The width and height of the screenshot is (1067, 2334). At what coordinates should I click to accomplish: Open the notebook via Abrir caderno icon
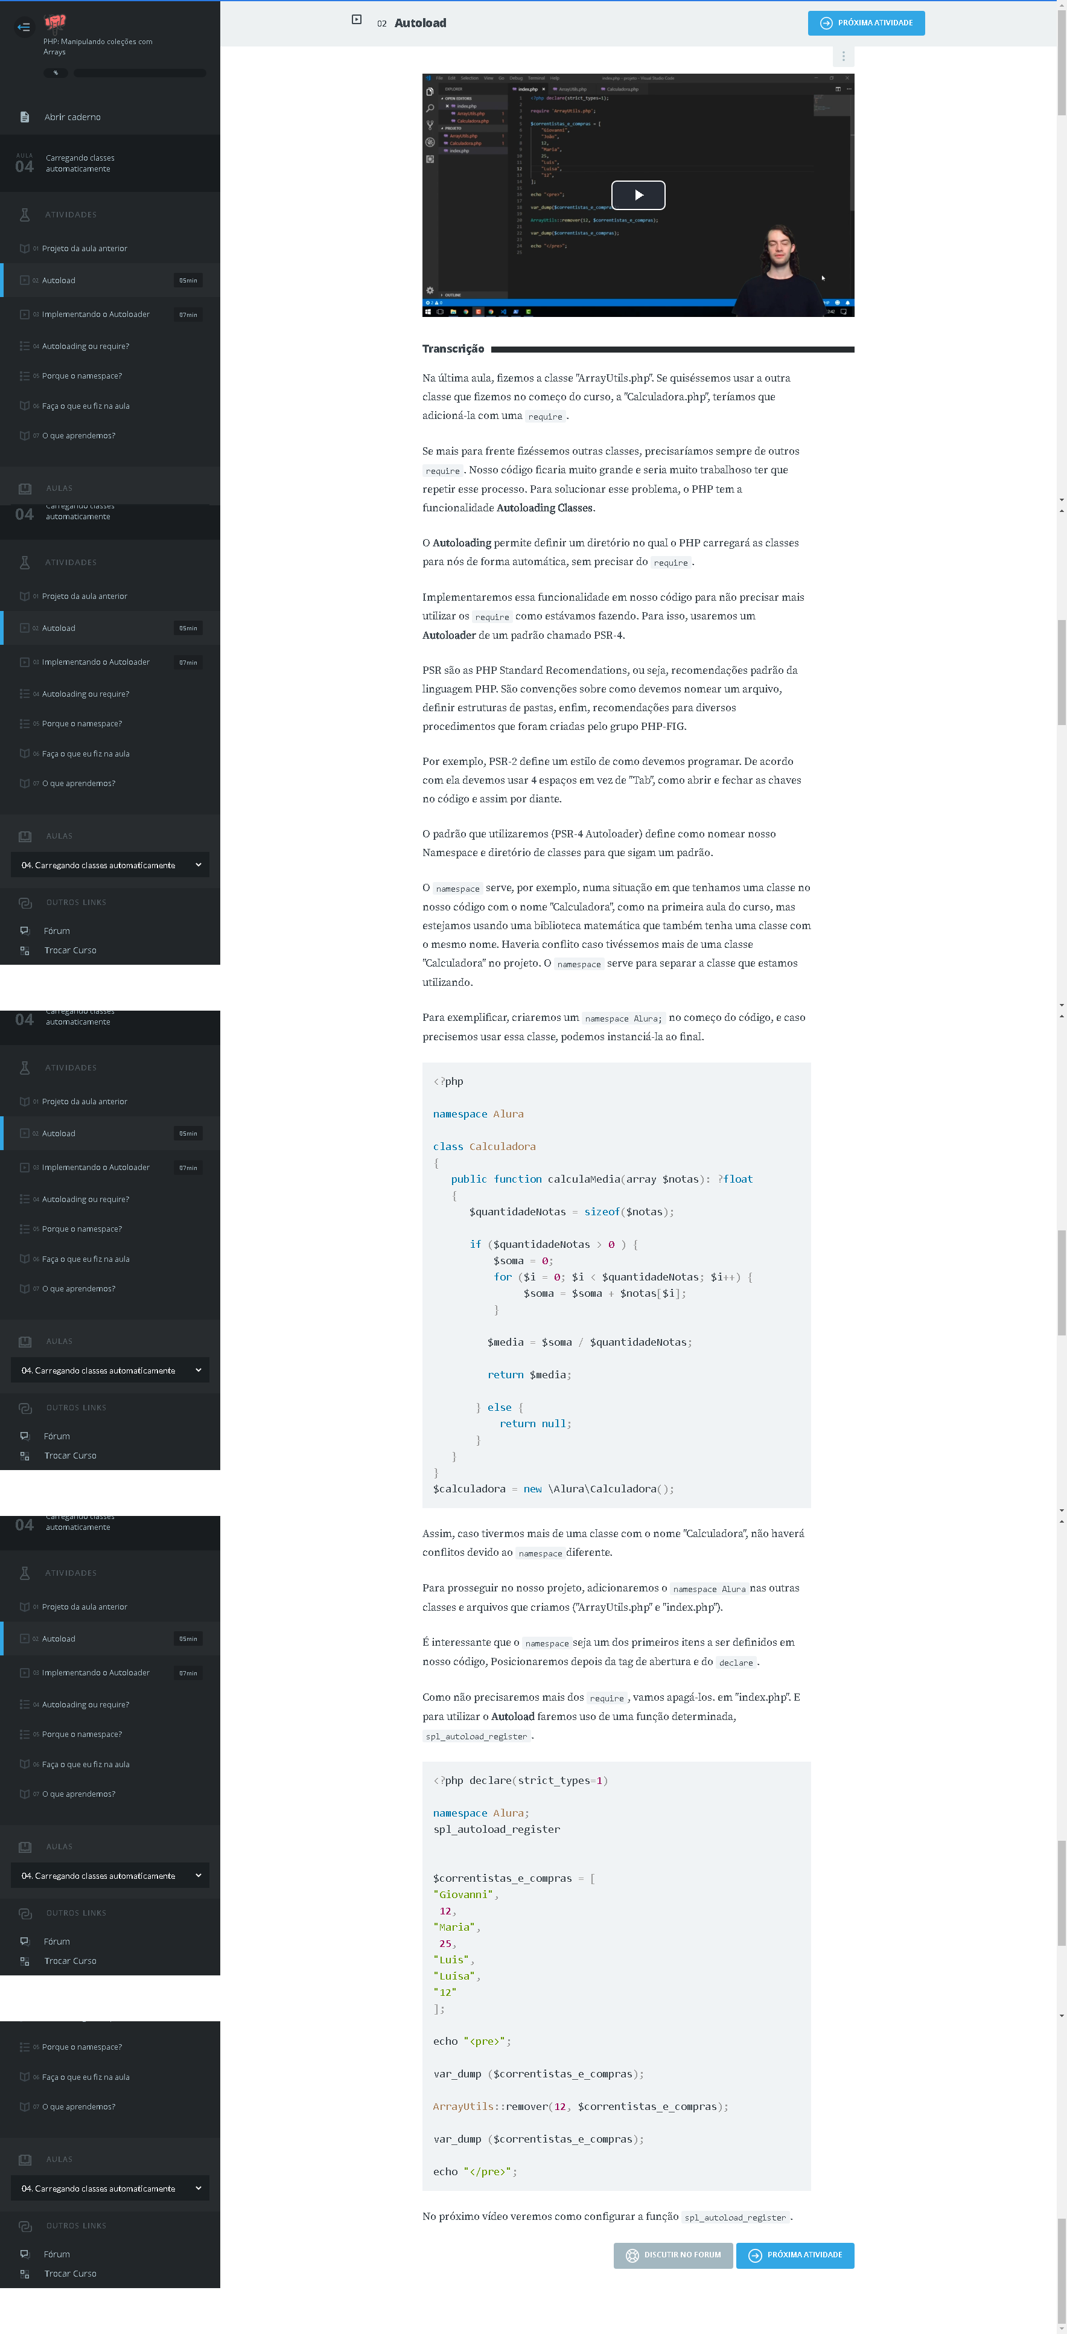click(x=25, y=117)
